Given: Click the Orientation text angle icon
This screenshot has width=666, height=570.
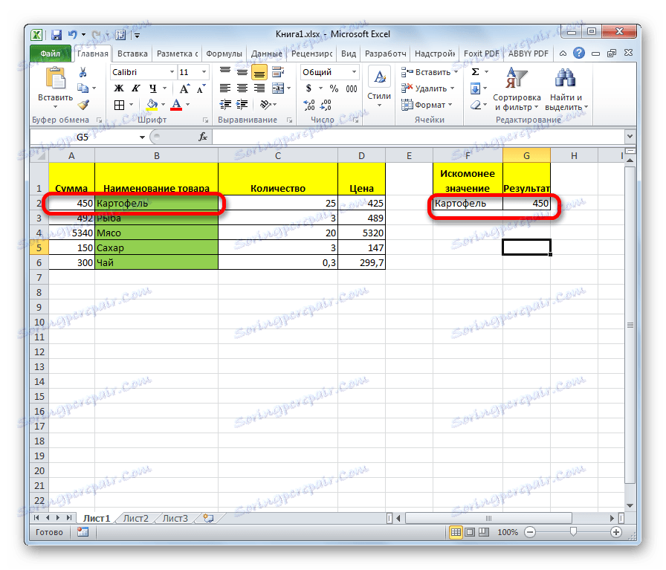Looking at the screenshot, I should (x=265, y=105).
